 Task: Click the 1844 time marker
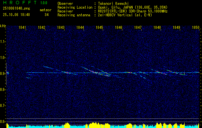click(x=80, y=28)
